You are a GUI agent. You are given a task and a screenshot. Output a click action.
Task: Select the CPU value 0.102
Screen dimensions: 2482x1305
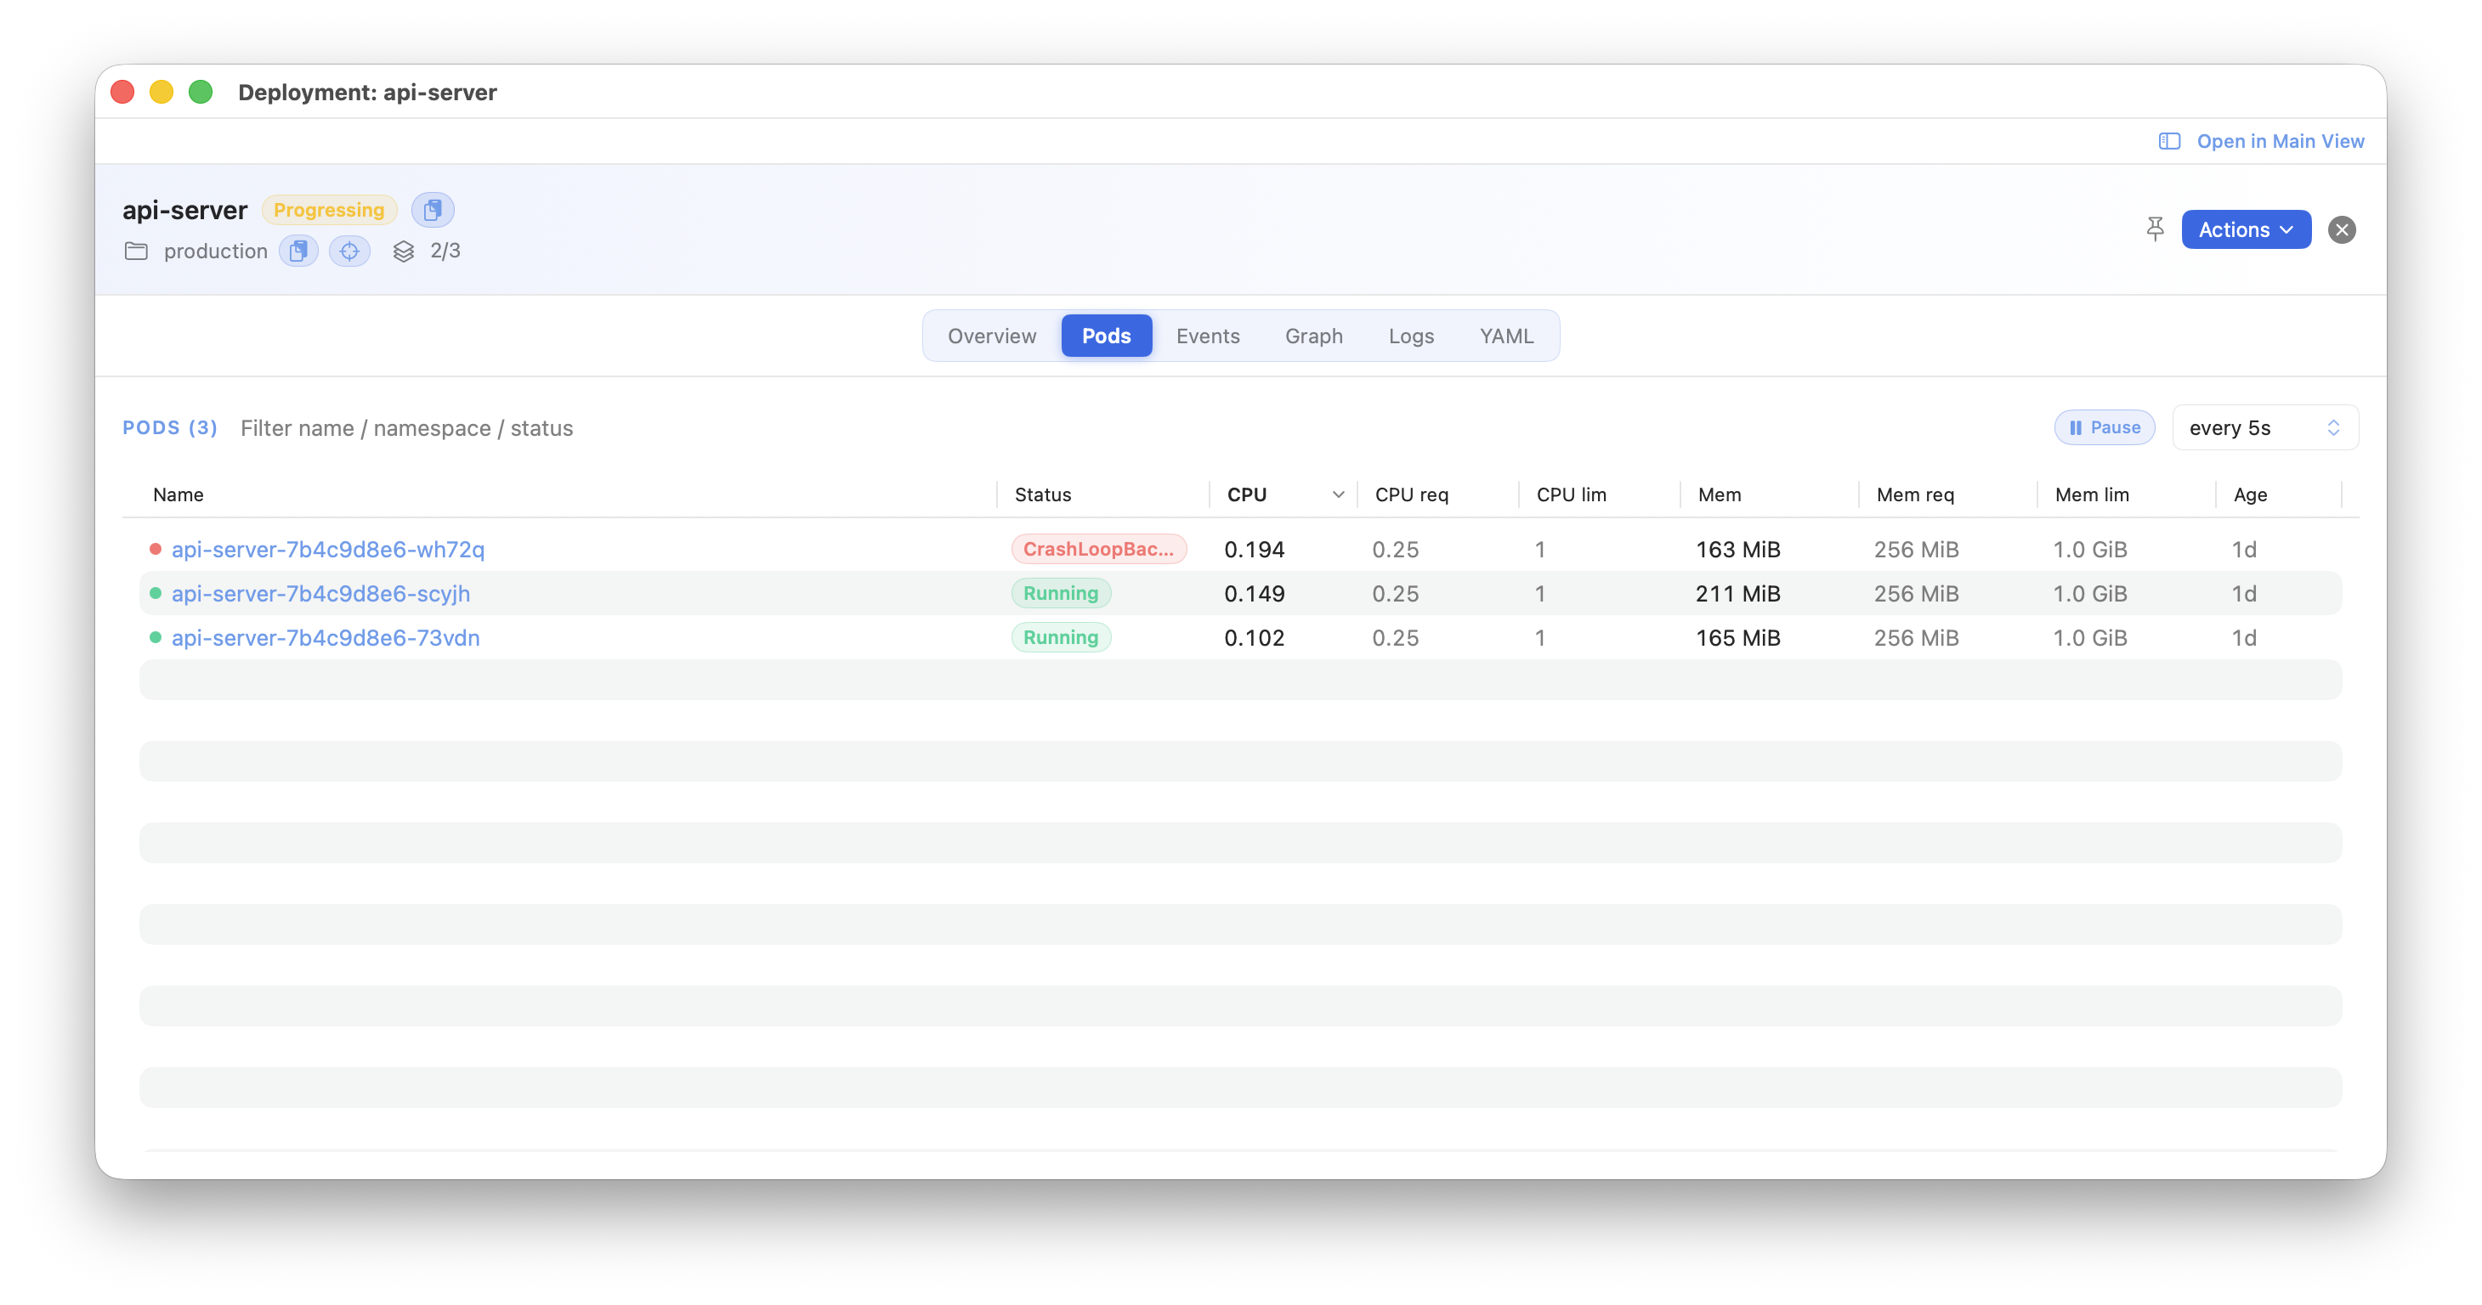pyautogui.click(x=1255, y=637)
